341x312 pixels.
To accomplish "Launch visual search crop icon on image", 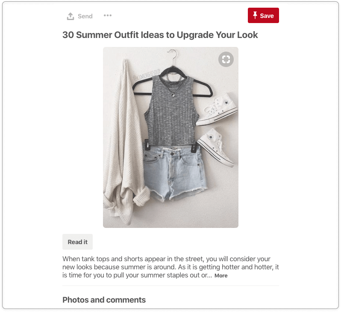I will tap(226, 59).
